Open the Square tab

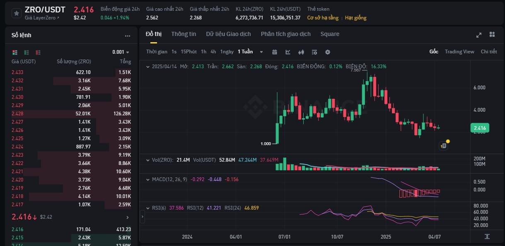330,34
